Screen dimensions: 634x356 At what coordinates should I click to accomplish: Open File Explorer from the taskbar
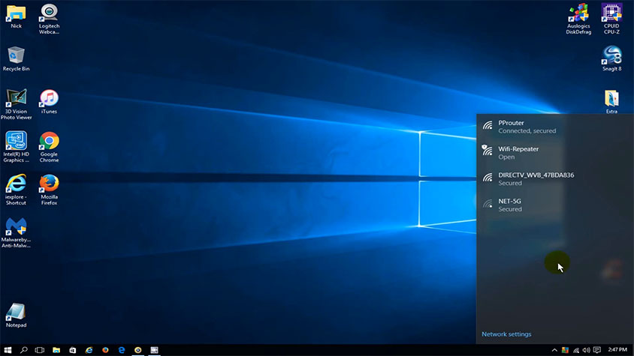(x=56, y=350)
